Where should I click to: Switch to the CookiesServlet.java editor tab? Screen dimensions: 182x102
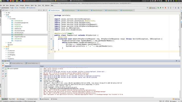112,10
